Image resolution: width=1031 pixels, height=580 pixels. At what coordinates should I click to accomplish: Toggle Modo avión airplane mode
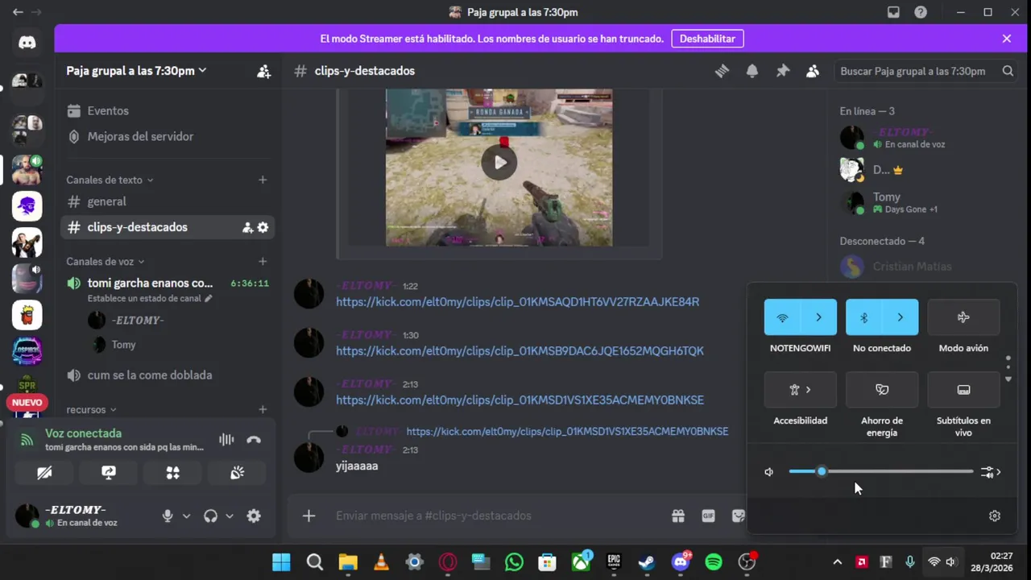(963, 317)
